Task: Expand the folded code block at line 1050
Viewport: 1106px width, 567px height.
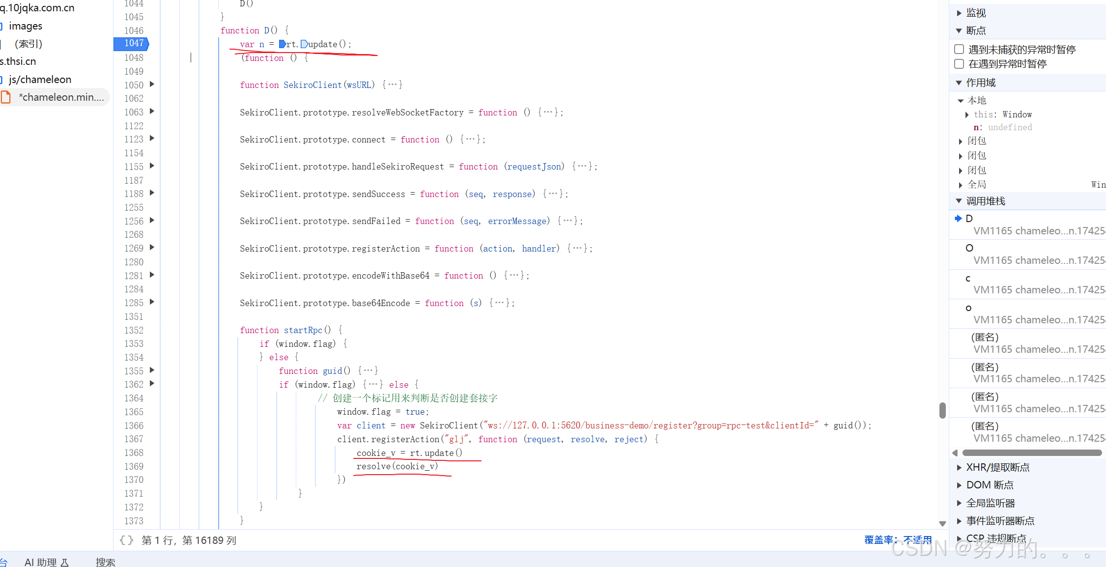Action: [152, 84]
